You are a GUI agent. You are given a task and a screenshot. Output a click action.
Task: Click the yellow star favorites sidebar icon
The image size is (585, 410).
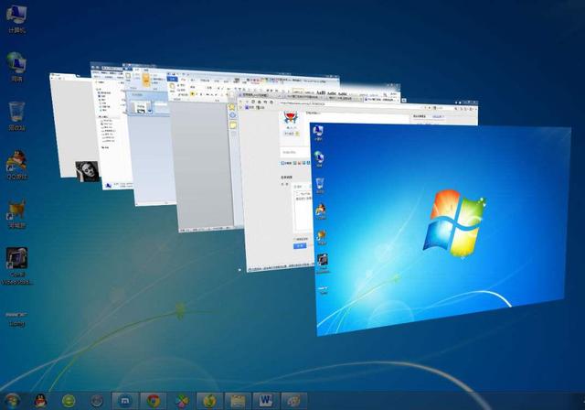[231, 107]
